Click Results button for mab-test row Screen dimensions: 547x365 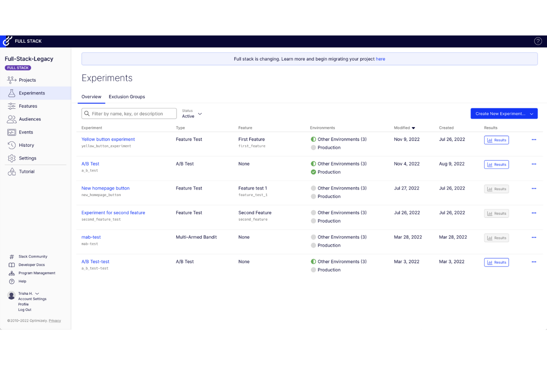[496, 238]
